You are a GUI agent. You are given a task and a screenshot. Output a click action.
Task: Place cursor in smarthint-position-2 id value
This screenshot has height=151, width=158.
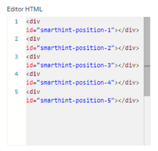[x=76, y=48]
